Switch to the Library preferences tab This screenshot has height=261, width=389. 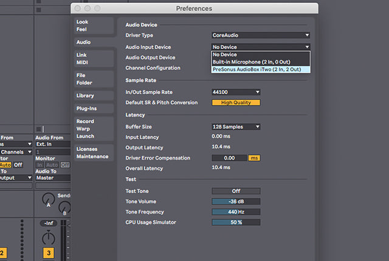(x=94, y=95)
